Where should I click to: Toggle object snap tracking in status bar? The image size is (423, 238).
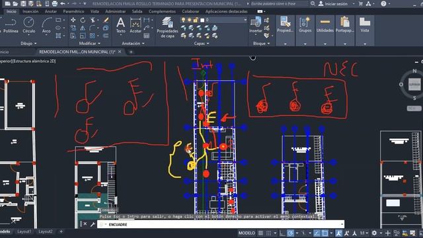(x=317, y=233)
